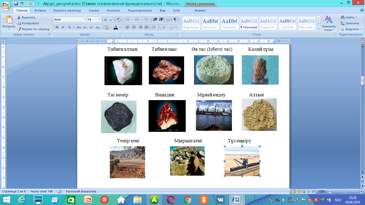This screenshot has height=205, width=365.
Task: Increase paragraph indent
Action: [161, 19]
